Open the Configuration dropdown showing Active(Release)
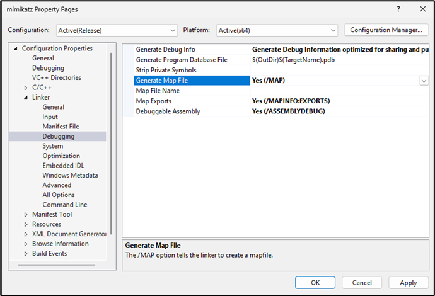435x296 pixels. [117, 30]
